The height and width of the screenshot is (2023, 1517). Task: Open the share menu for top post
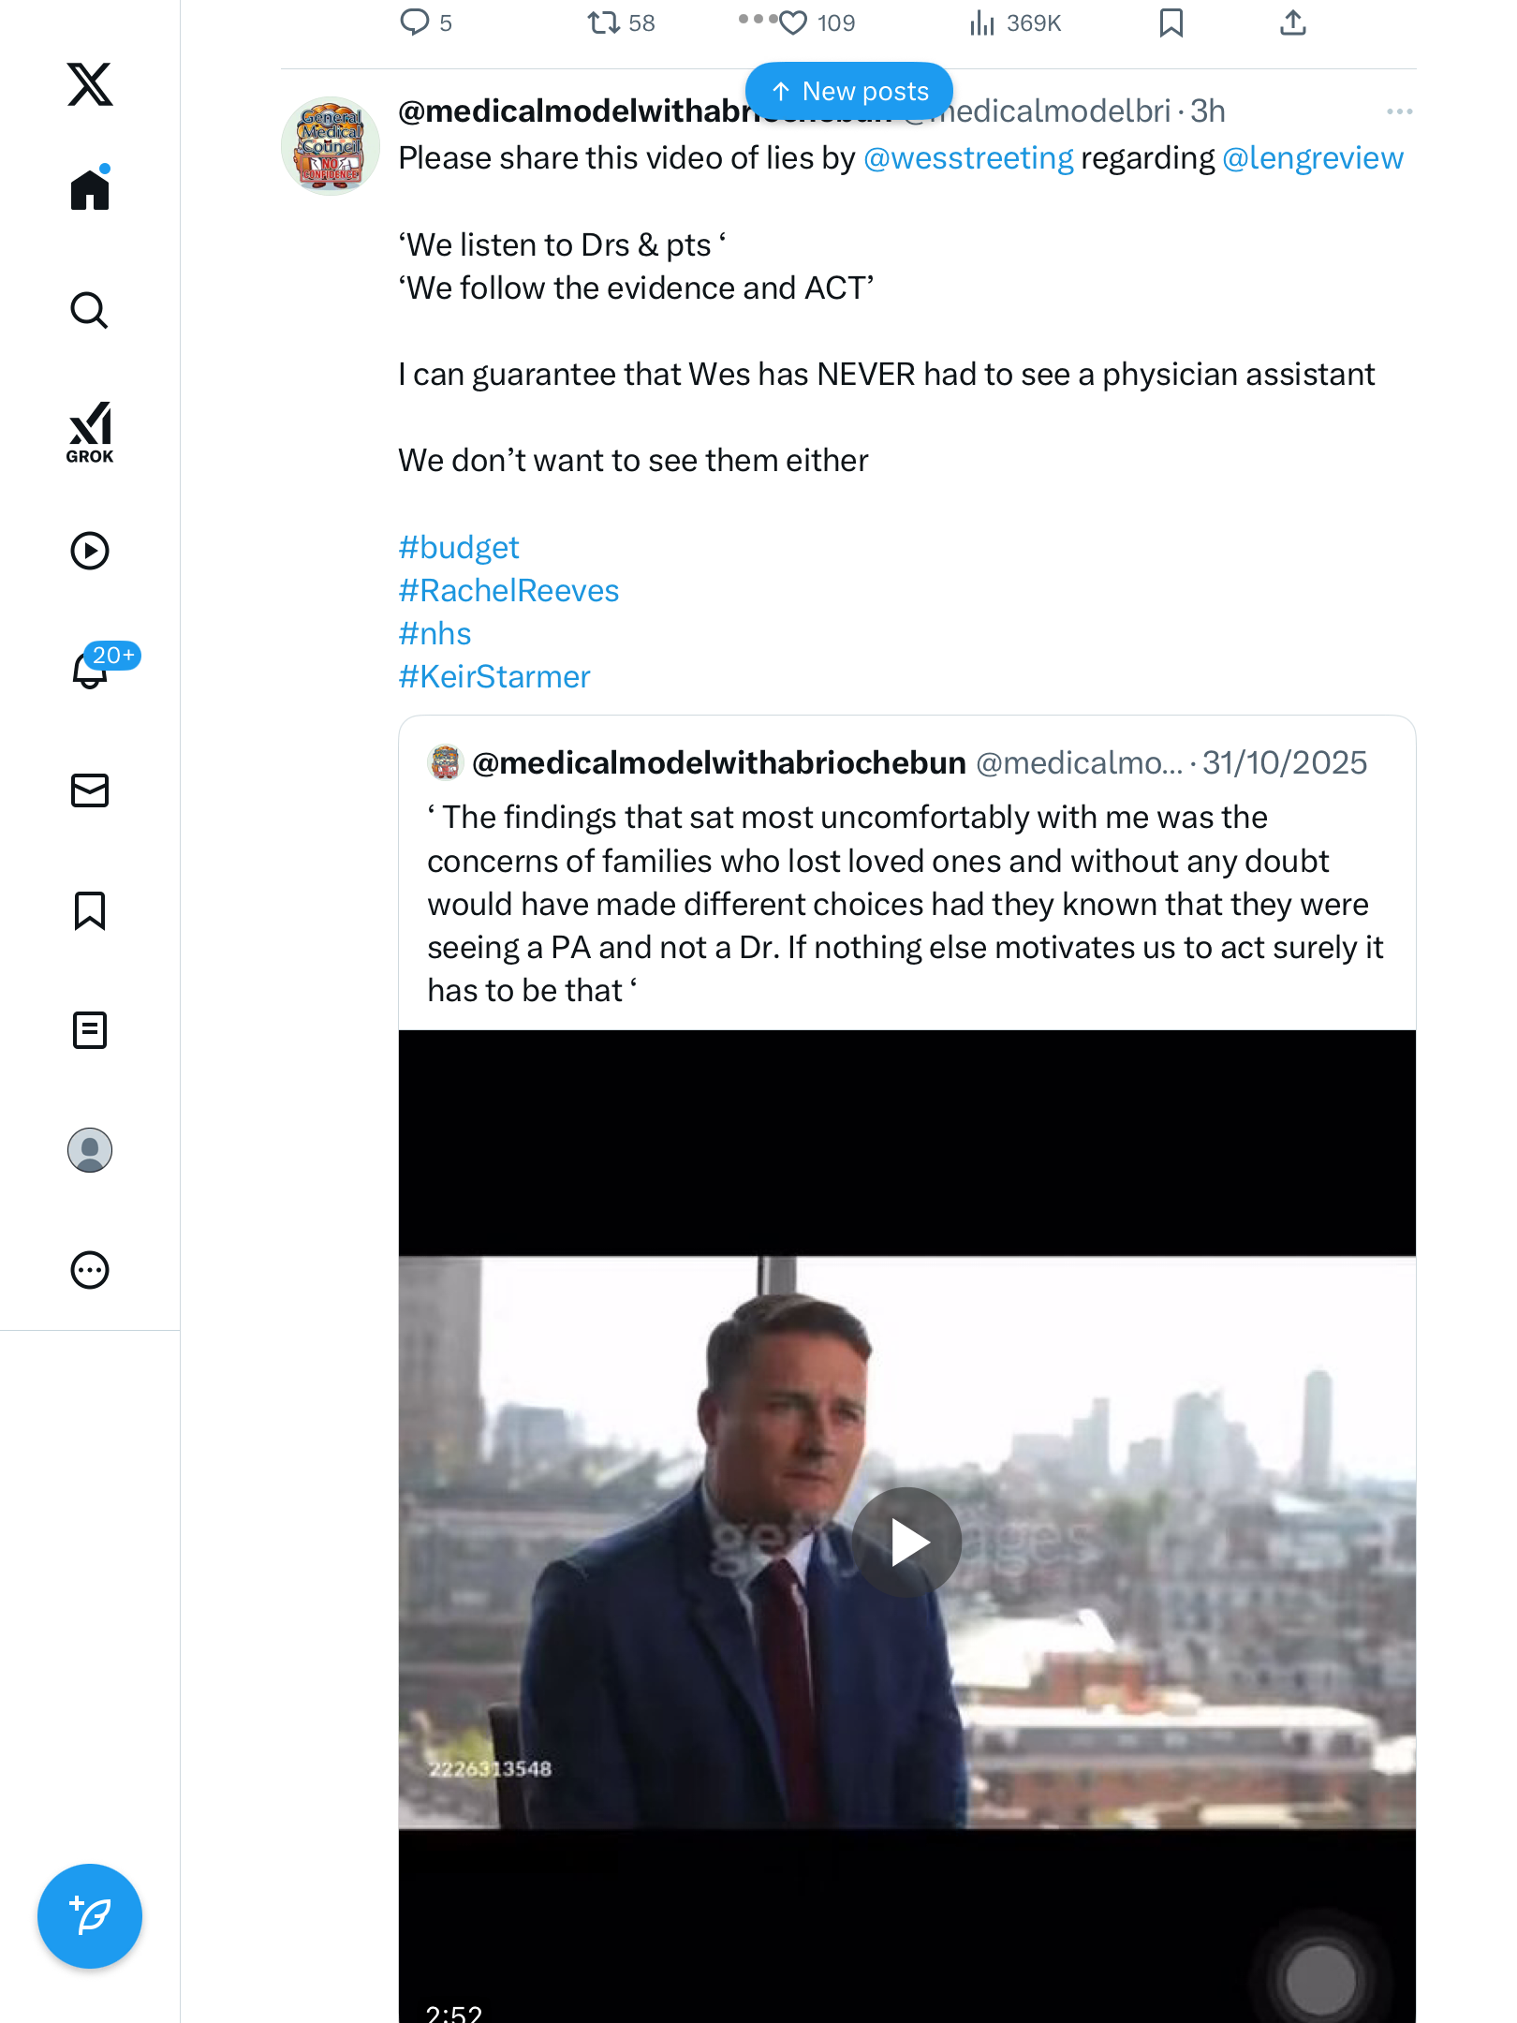pyautogui.click(x=1292, y=22)
